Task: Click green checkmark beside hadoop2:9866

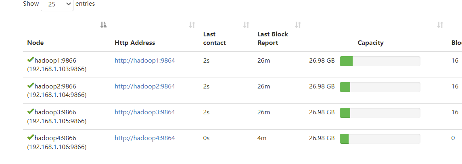Action: click(x=30, y=86)
